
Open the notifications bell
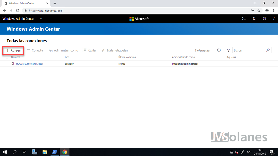[x=254, y=19]
